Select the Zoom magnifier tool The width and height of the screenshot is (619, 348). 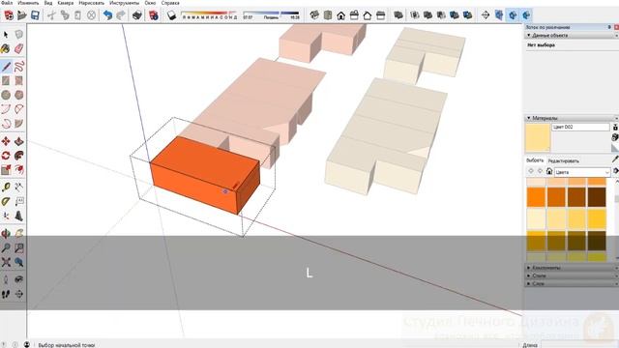coord(6,247)
